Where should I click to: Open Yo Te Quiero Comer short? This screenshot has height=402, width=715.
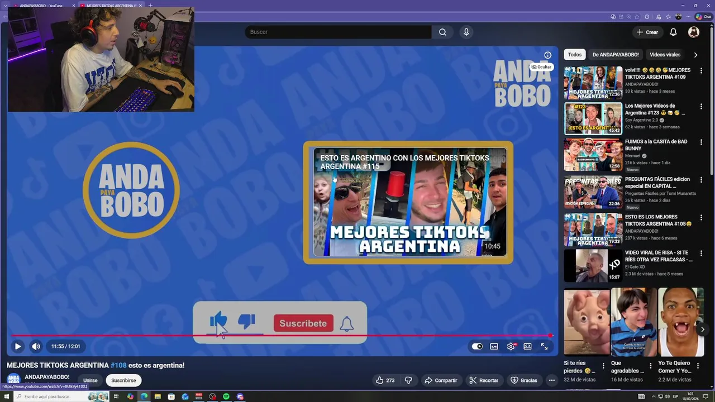pyautogui.click(x=681, y=322)
